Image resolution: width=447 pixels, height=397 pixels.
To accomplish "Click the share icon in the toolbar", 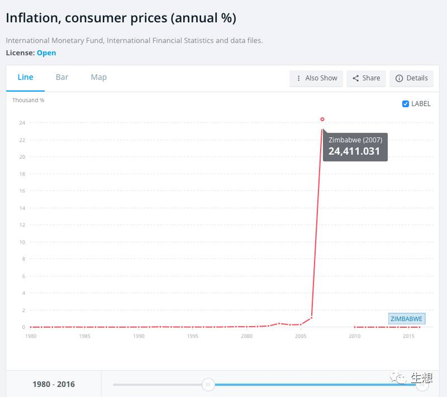I will 356,79.
